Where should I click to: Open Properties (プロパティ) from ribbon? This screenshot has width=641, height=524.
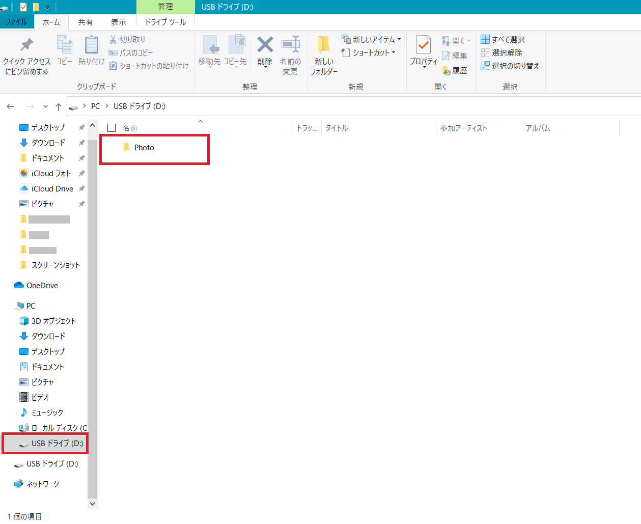[x=424, y=51]
